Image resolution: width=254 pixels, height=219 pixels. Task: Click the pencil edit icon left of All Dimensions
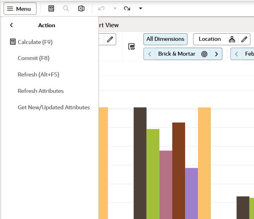[110, 39]
